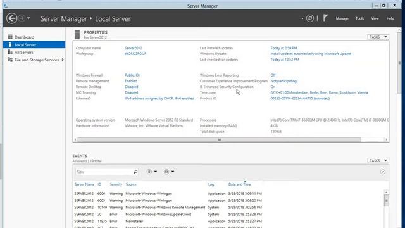Click Remote Desktop Disabled link
Viewport: 405px width, 228px height.
132,87
